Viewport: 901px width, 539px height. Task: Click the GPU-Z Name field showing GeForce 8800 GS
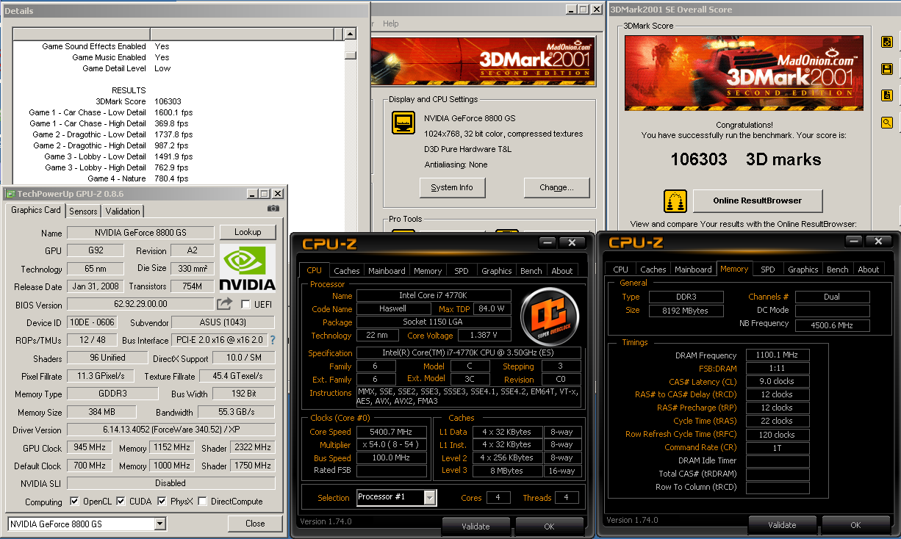[x=141, y=233]
